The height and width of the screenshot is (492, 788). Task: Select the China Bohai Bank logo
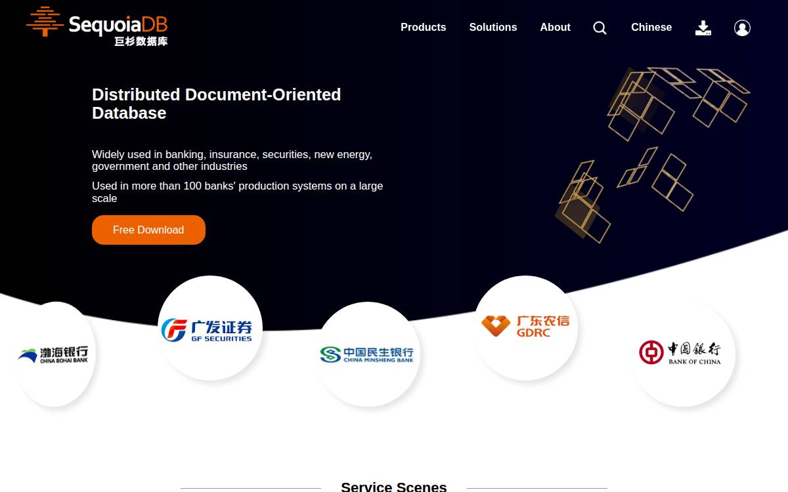click(x=55, y=354)
